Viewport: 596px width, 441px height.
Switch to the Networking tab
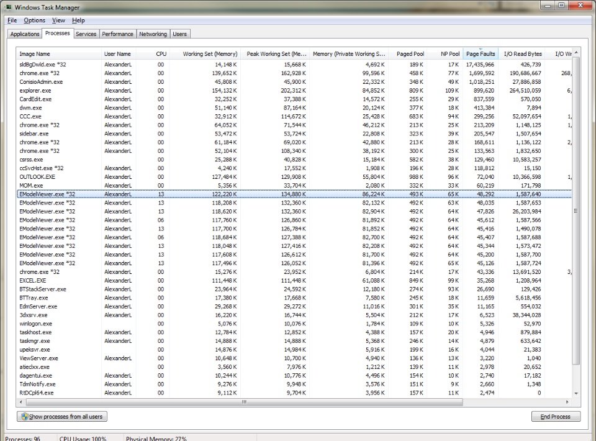(153, 34)
